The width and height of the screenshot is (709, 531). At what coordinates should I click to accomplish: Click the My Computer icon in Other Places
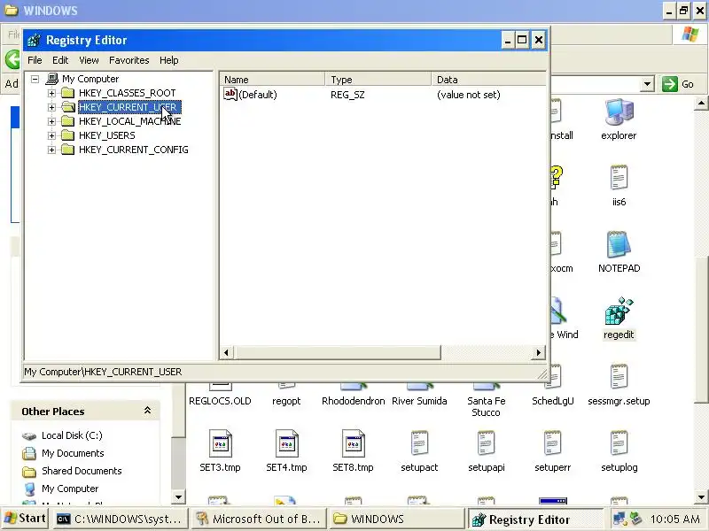tap(29, 489)
